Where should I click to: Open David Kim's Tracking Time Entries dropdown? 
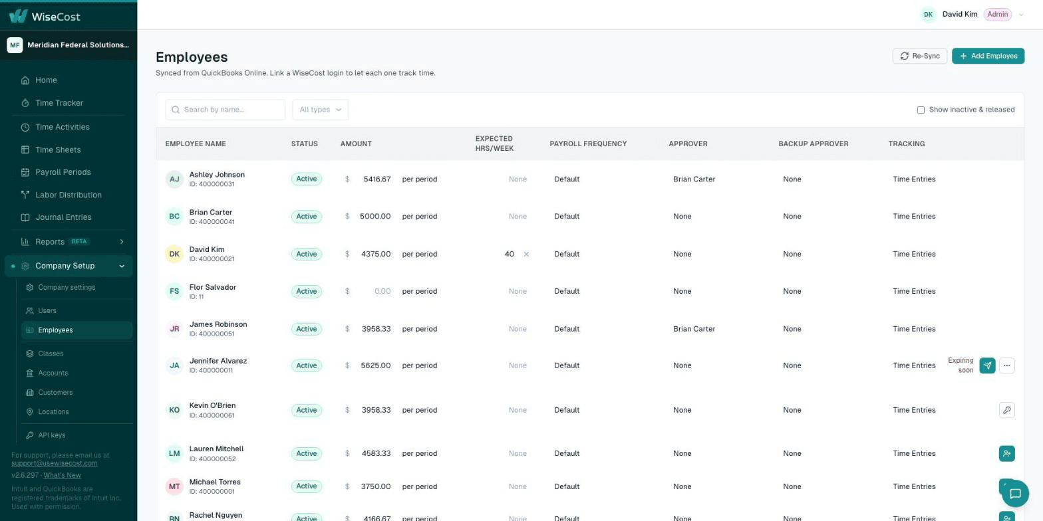tap(915, 254)
